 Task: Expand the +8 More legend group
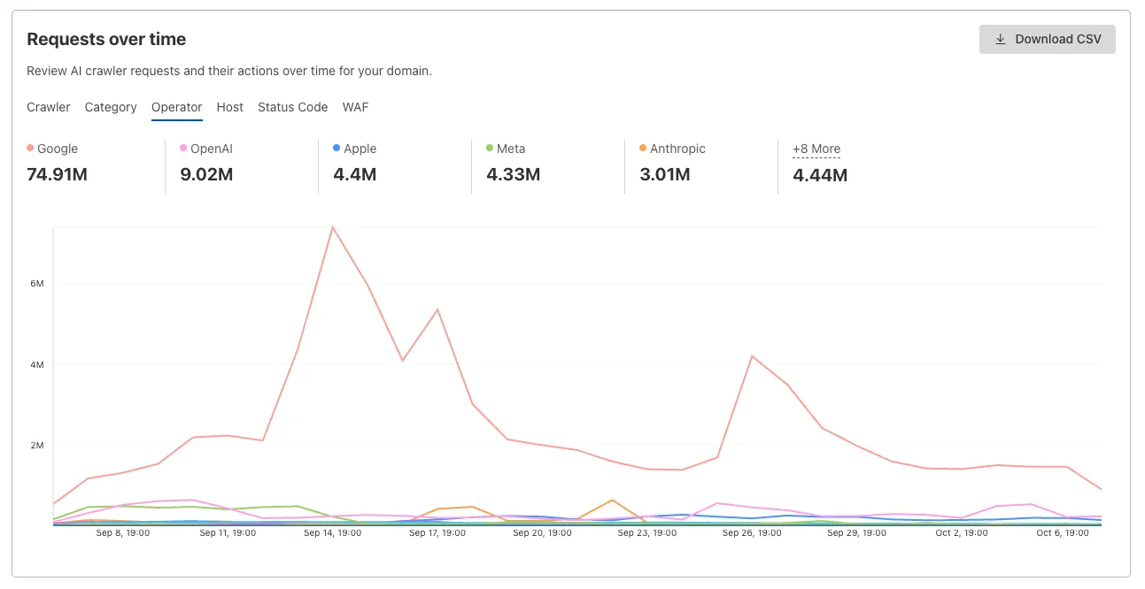click(816, 149)
